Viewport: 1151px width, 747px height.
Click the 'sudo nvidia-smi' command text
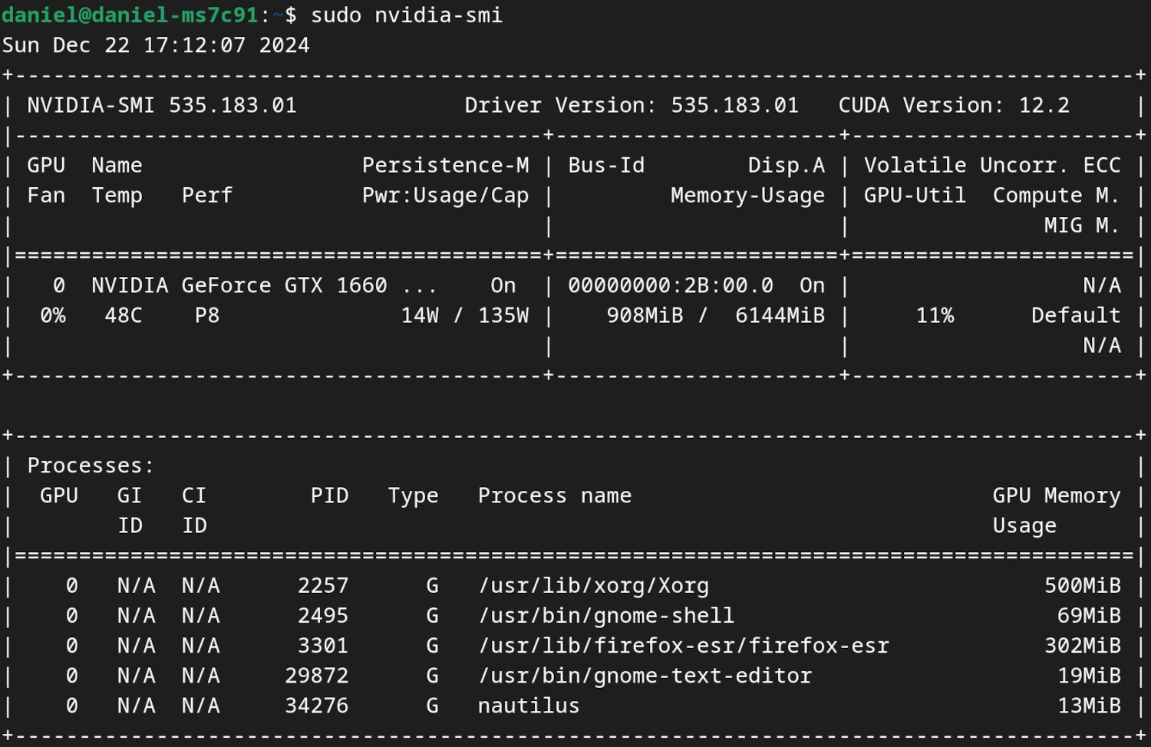[407, 15]
